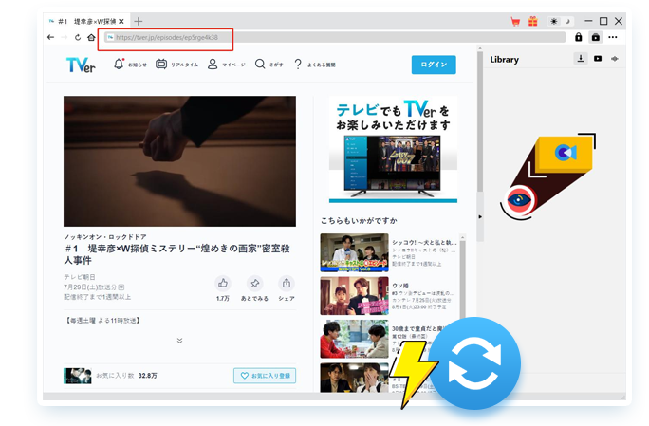Click the boxed lock icon in toolbar
649x426 pixels.
(x=595, y=37)
